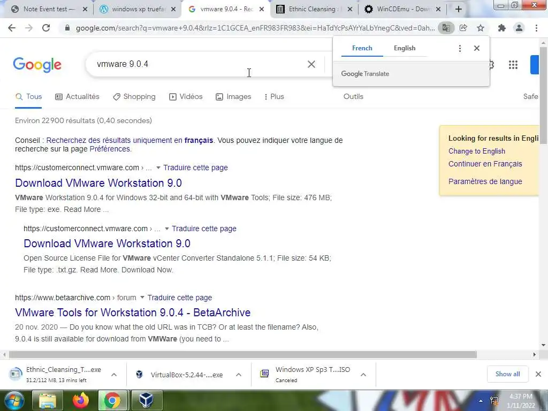The height and width of the screenshot is (411, 548).
Task: Open Windows Explorer from taskbar
Action: point(48,400)
